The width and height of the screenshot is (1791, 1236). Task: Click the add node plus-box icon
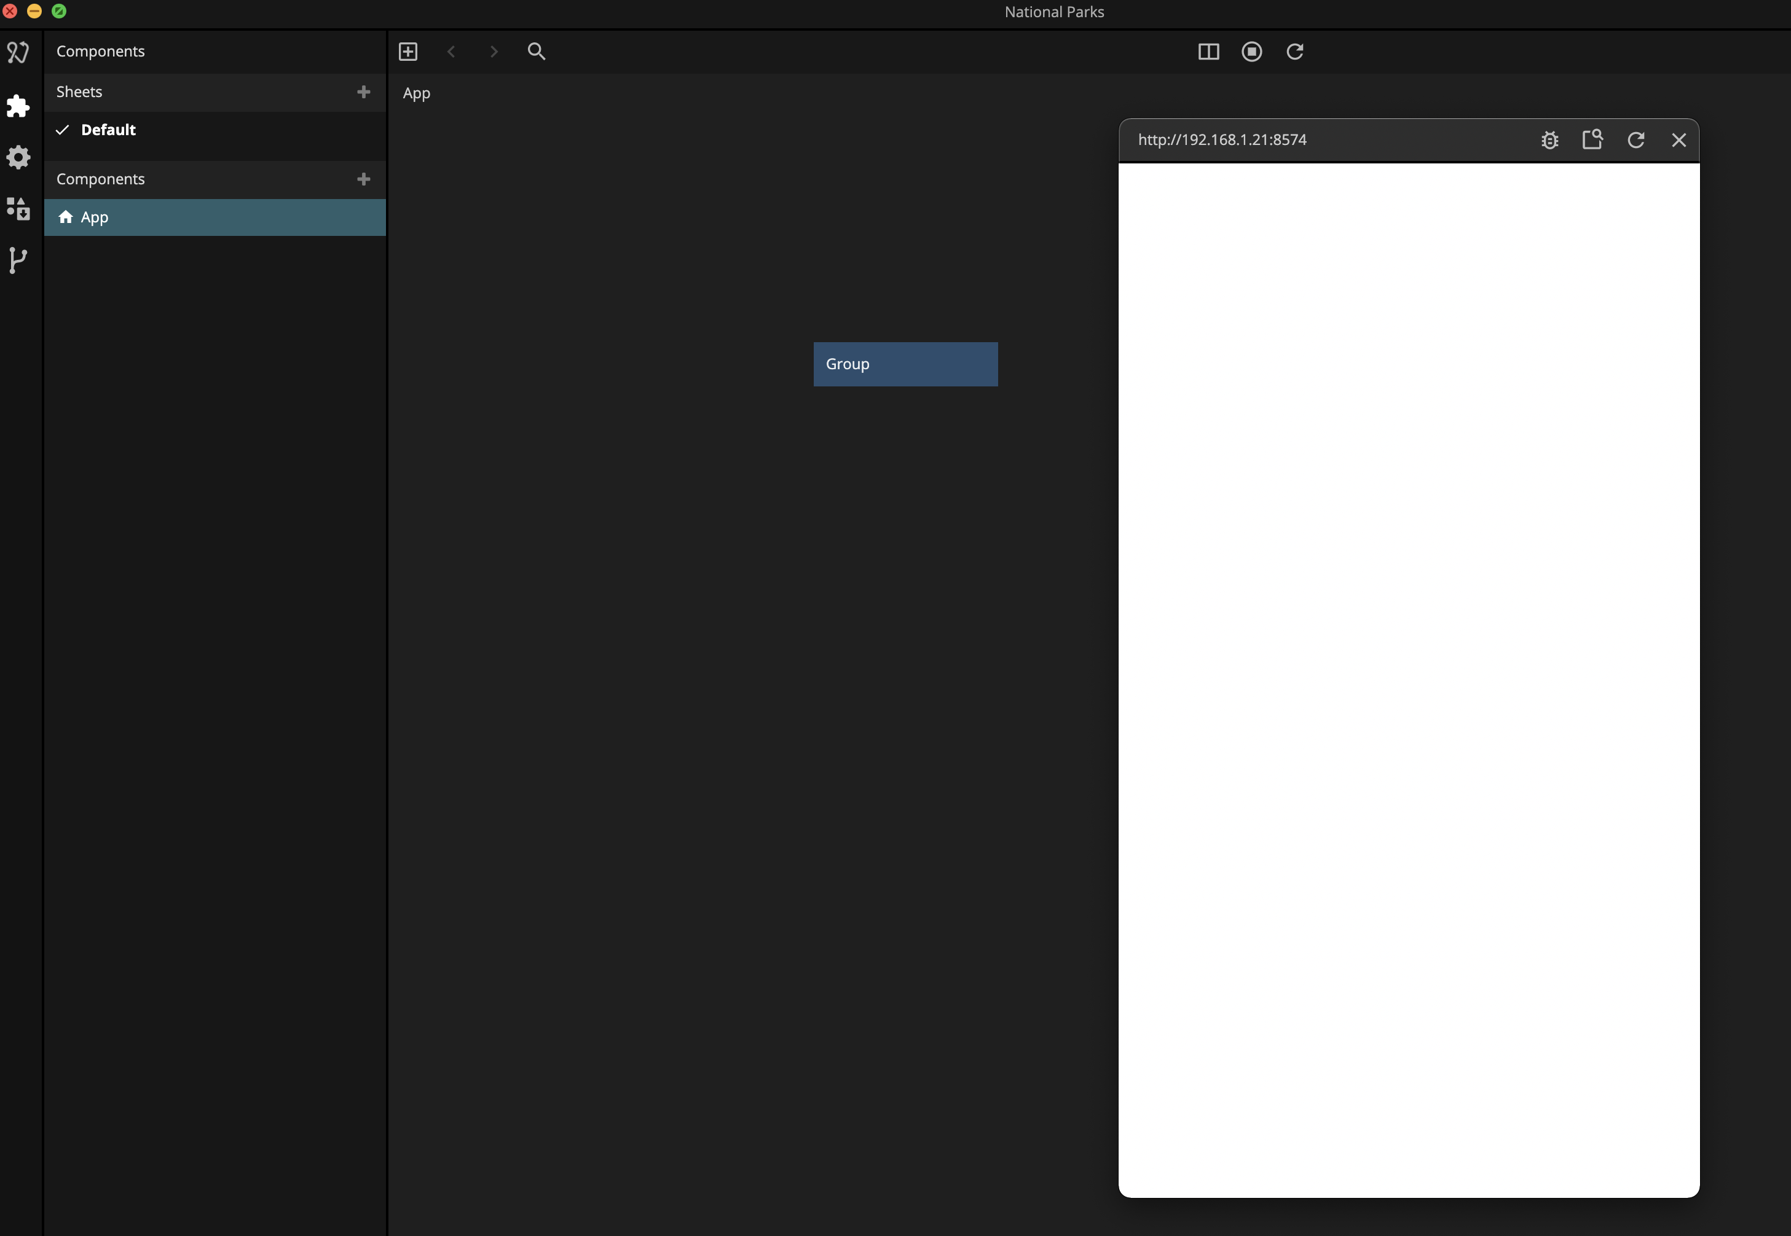tap(408, 52)
